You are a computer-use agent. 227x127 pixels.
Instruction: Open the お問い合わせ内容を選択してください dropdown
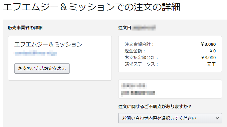click(x=170, y=118)
